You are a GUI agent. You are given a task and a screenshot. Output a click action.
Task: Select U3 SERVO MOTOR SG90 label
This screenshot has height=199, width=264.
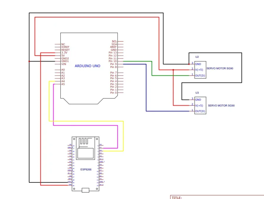coord(221,106)
